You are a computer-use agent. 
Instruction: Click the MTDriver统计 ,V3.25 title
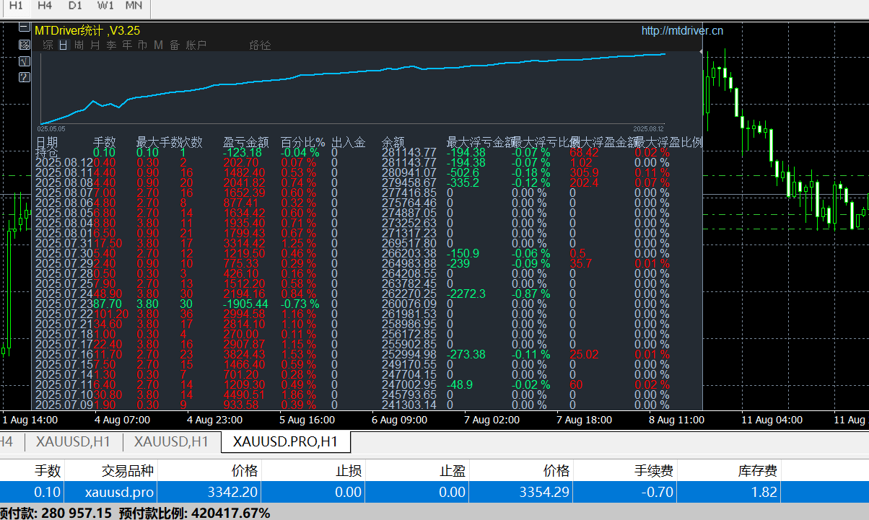tap(87, 30)
